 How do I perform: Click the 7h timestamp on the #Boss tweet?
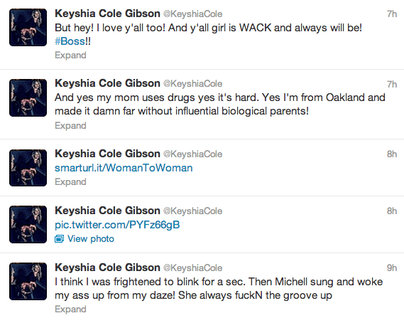click(392, 14)
